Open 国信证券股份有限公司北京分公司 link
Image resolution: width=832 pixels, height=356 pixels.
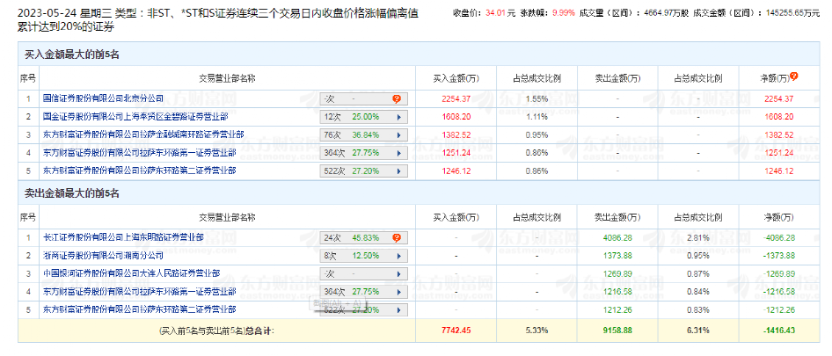pyautogui.click(x=104, y=98)
